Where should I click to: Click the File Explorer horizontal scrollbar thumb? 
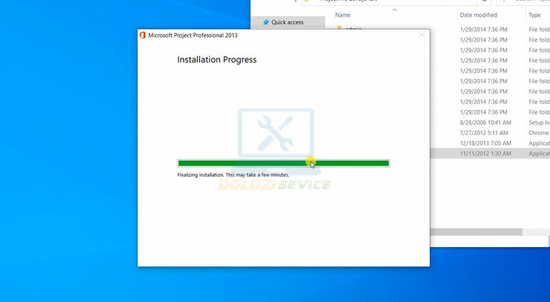[x=476, y=232]
